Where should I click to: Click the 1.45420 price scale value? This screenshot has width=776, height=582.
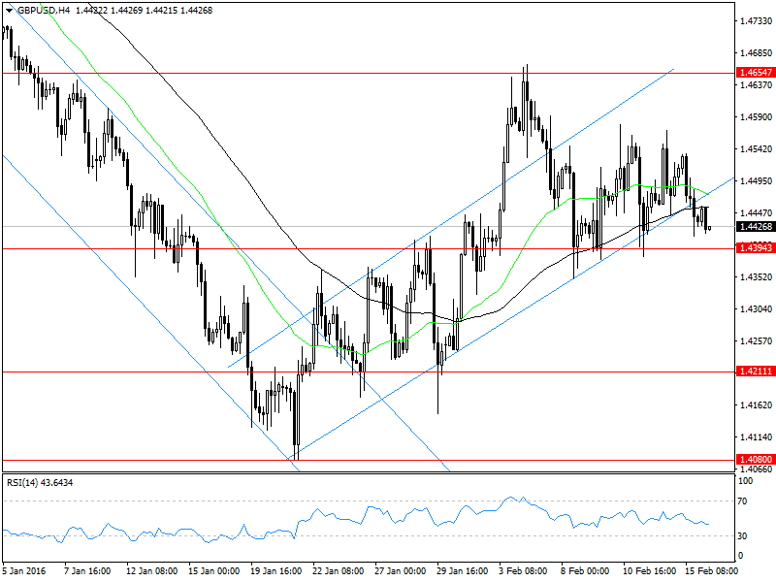click(x=757, y=149)
